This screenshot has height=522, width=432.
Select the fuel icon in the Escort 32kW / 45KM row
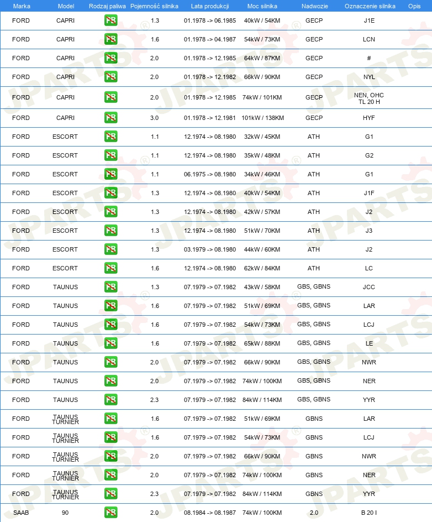(110, 137)
